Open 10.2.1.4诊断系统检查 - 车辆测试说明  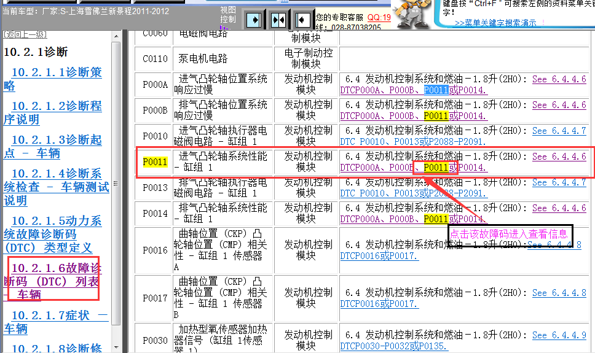[x=56, y=187]
